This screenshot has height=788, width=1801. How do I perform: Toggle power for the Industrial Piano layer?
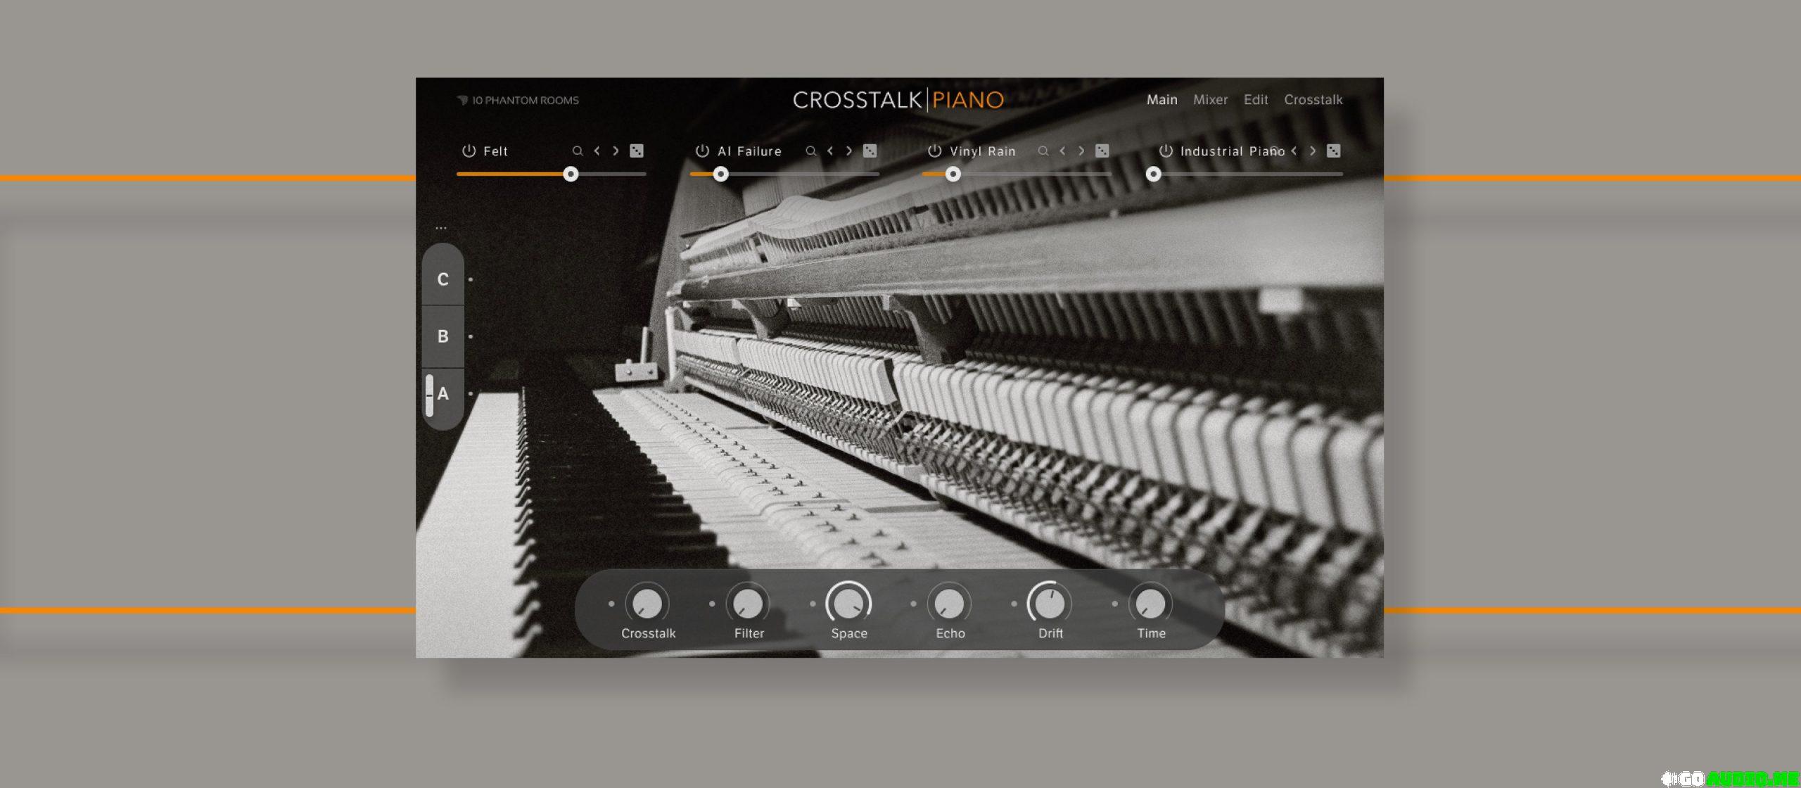click(1166, 151)
